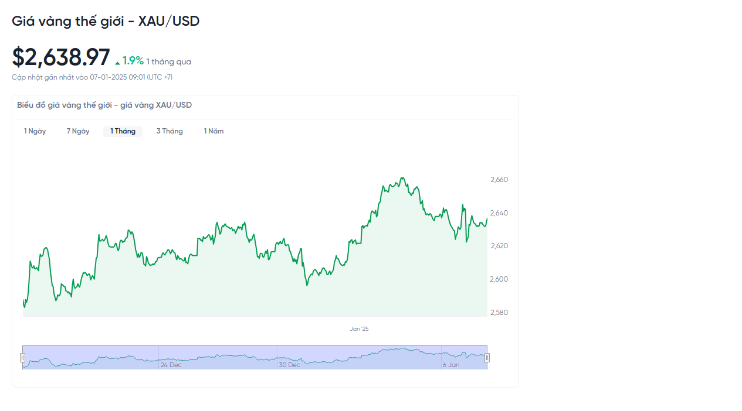Click the left navigator range handle
Image resolution: width=742 pixels, height=411 pixels.
[x=23, y=358]
